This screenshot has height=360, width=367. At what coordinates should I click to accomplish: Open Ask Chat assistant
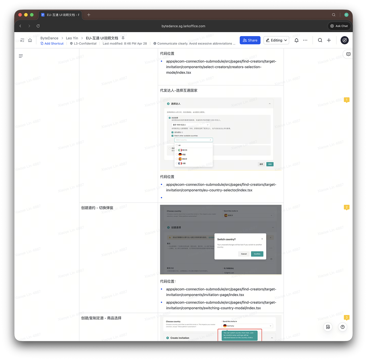tap(339, 26)
